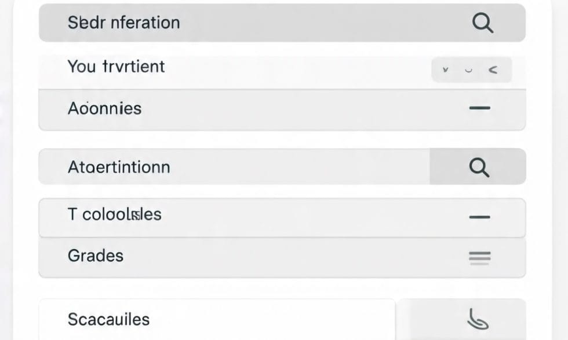The image size is (568, 340).
Task: Click the small down chevron in You trvrtient row
Action: [445, 70]
